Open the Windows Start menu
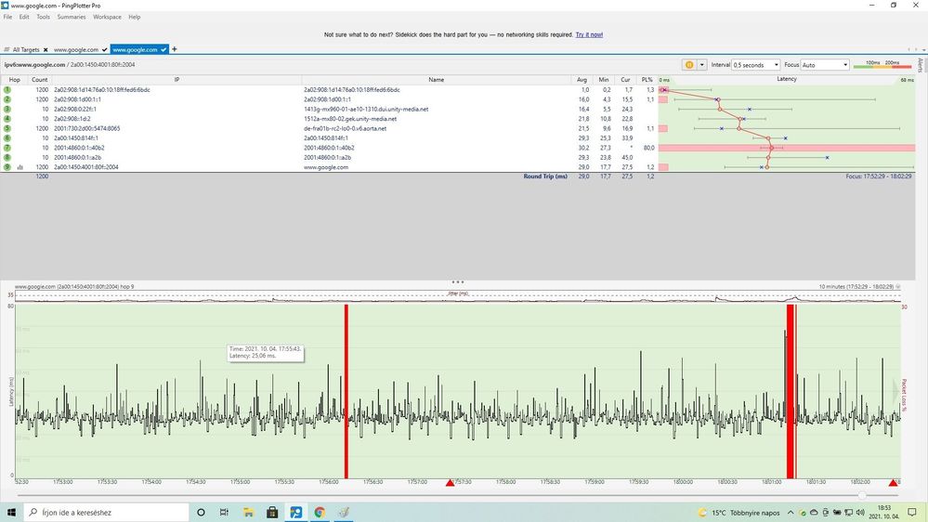Viewport: 928px width, 522px height. pyautogui.click(x=11, y=512)
